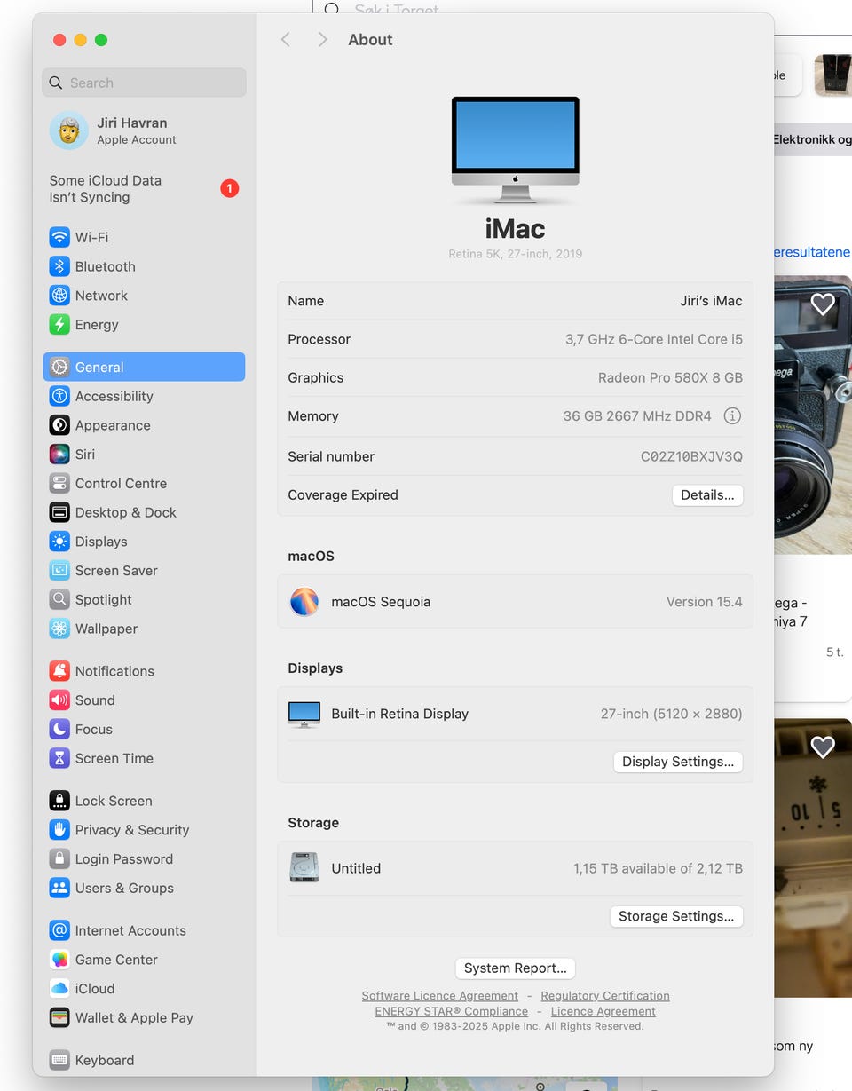Screen dimensions: 852x1091
Task: Open Internet Accounts @ icon
Action: point(59,930)
